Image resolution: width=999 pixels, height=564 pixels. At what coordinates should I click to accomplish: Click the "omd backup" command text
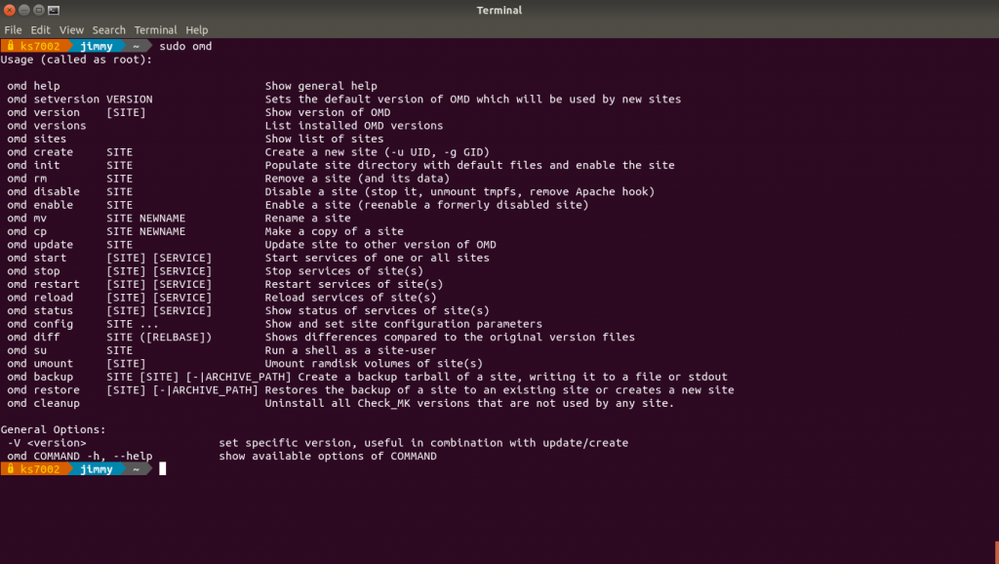coord(40,377)
